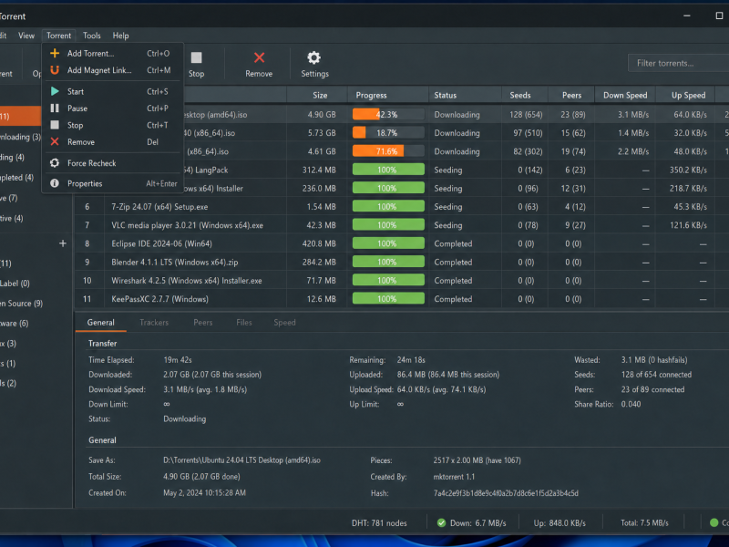The height and width of the screenshot is (547, 729).
Task: Click the Remove toolbar button with red X
Action: click(259, 64)
